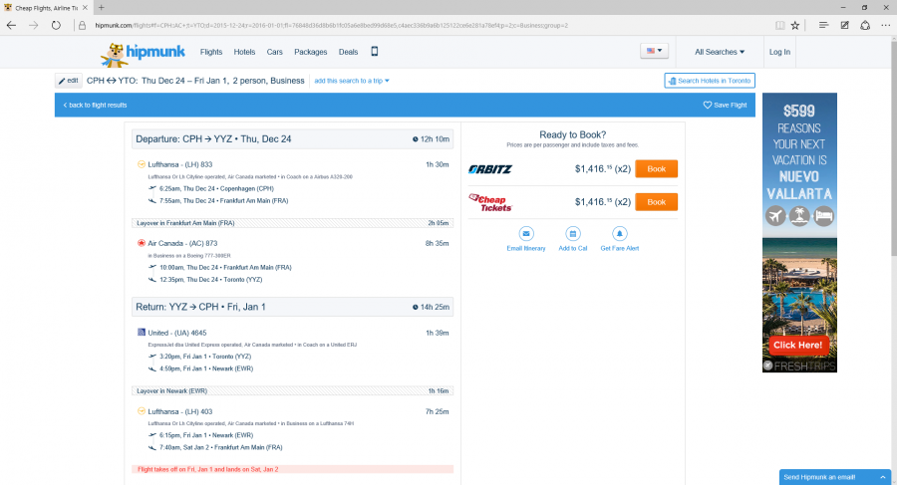Click the Log In link
This screenshot has height=485, width=897.
[779, 52]
